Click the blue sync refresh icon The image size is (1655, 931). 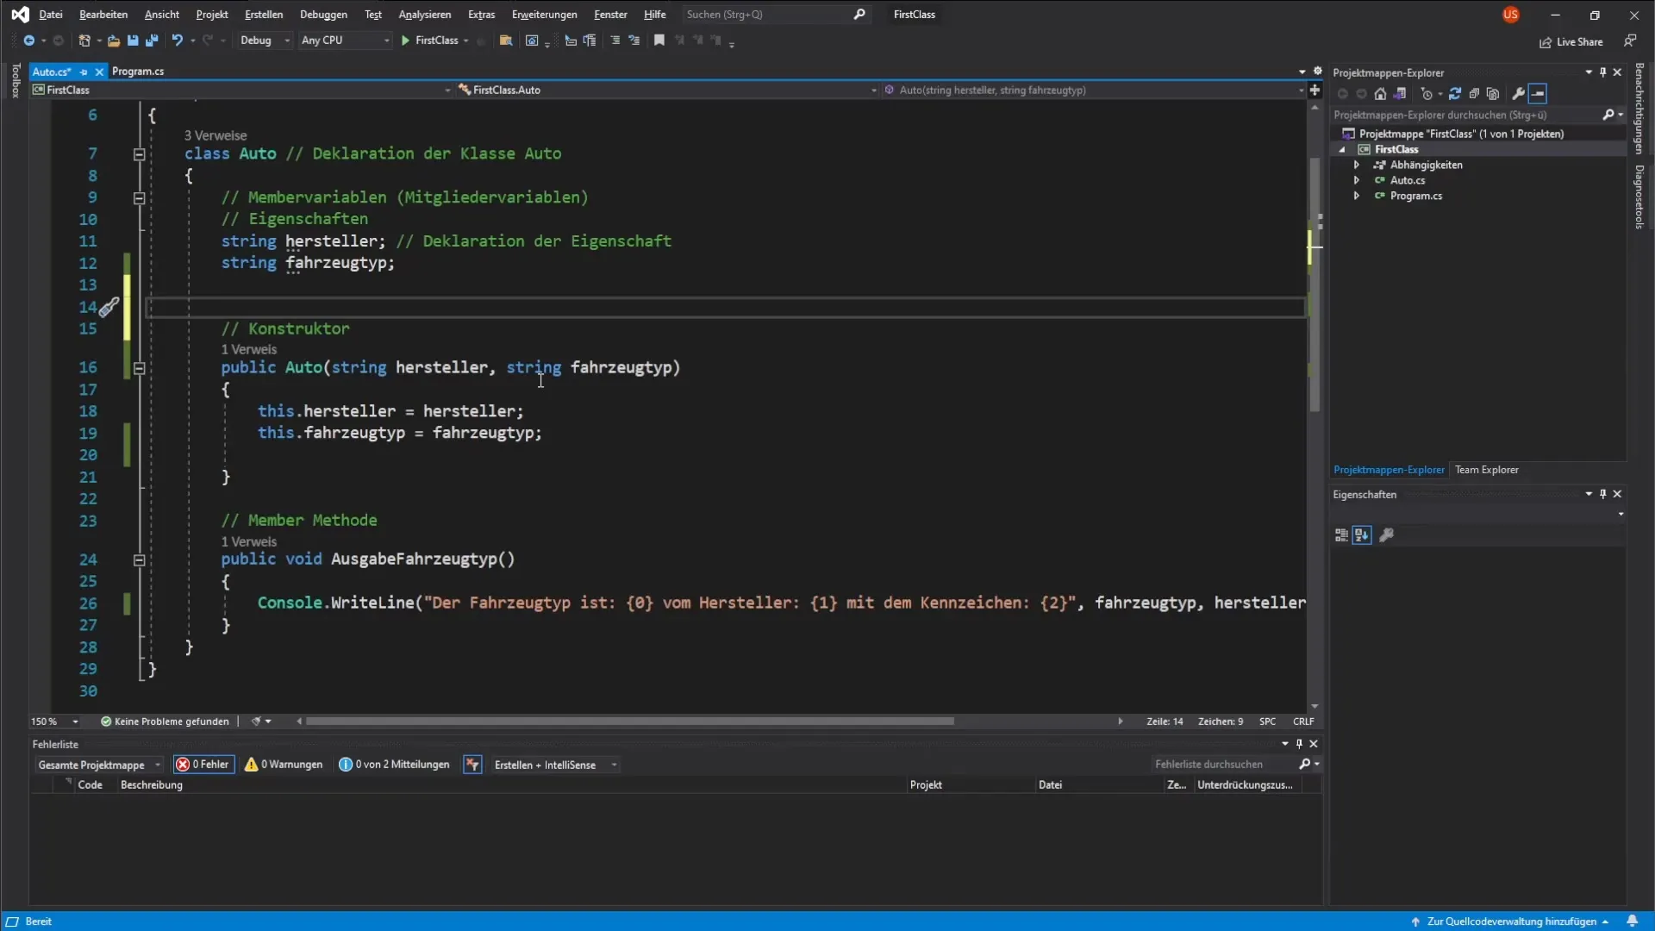click(x=1455, y=94)
